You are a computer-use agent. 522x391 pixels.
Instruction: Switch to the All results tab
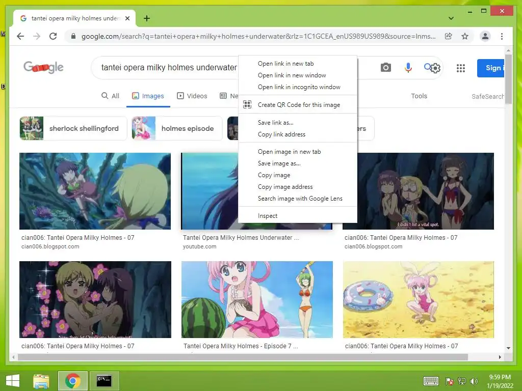[110, 96]
